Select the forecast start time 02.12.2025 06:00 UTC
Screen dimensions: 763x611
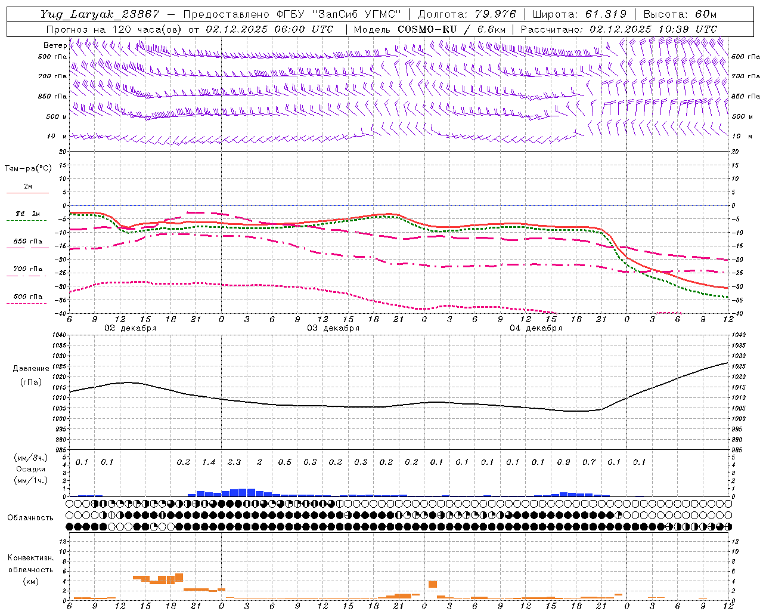[269, 29]
